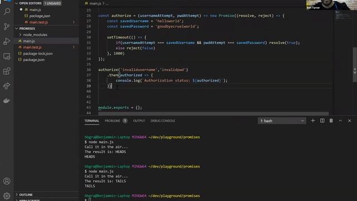Open the Extensions view
357x201 pixels.
7,71
